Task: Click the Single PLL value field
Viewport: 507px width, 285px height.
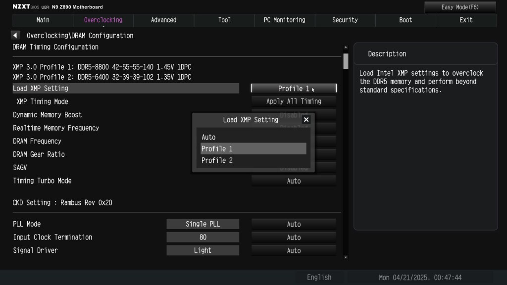Action: pos(203,224)
